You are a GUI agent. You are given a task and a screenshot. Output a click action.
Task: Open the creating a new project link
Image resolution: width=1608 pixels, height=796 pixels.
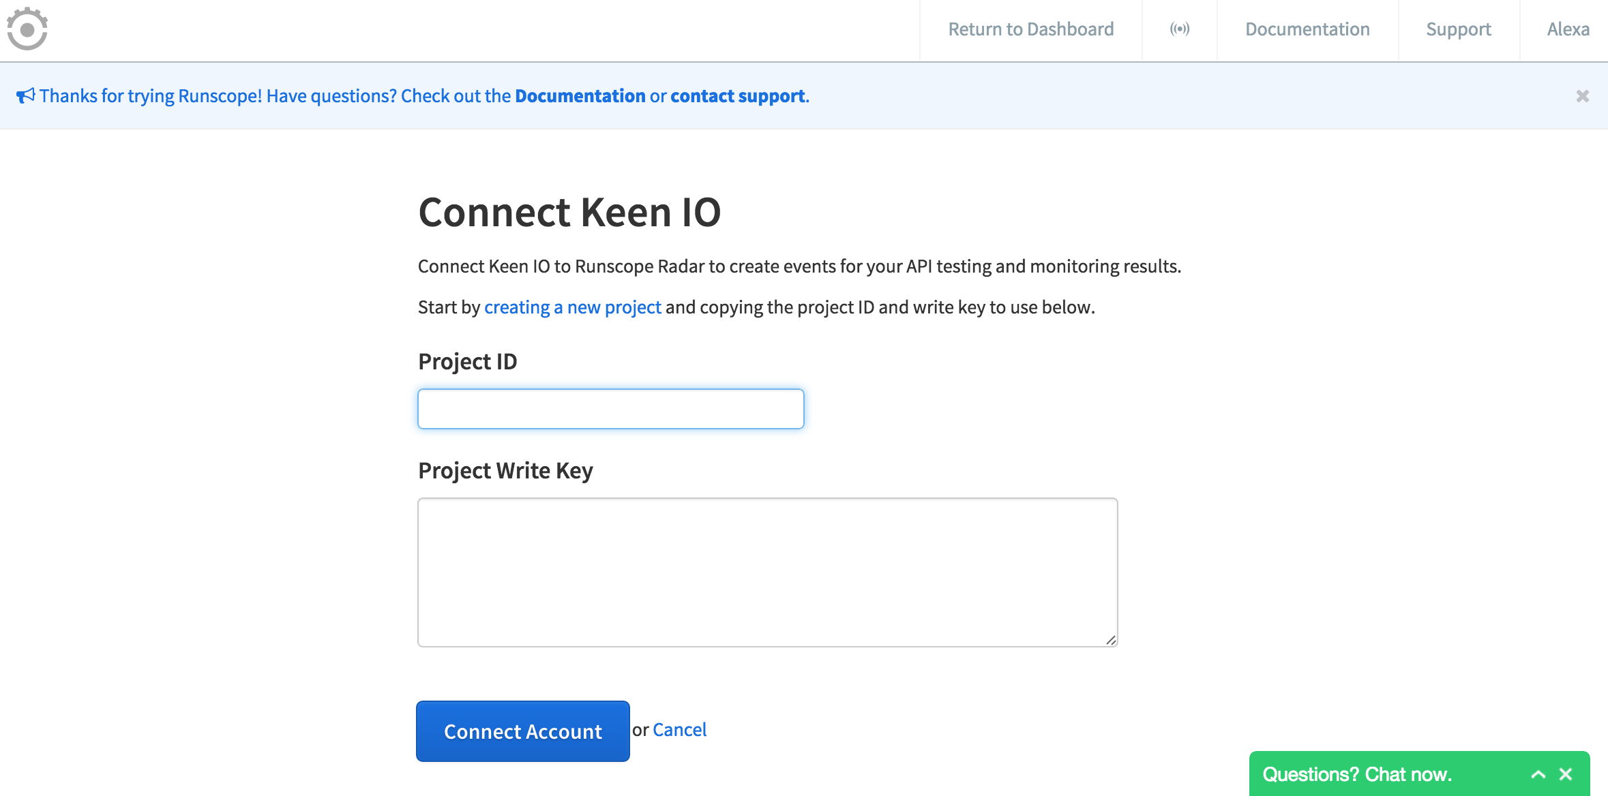(573, 307)
